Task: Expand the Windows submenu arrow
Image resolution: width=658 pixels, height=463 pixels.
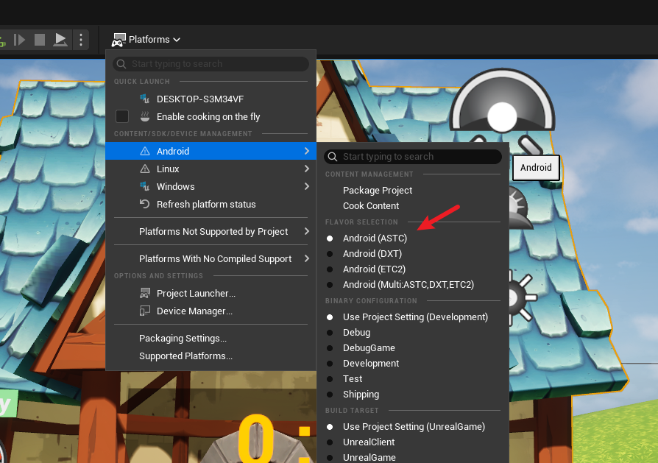Action: (307, 186)
